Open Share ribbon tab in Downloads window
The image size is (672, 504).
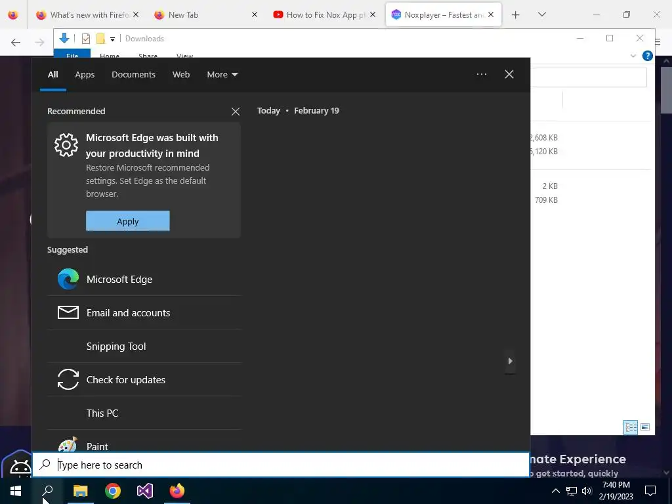click(x=148, y=55)
